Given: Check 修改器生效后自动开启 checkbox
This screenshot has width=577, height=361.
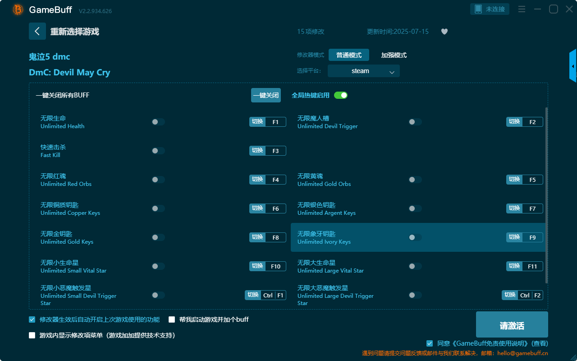Looking at the screenshot, I should [x=32, y=319].
